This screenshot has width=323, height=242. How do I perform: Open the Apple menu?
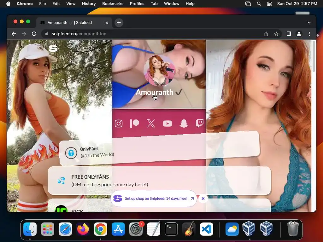tap(8, 4)
